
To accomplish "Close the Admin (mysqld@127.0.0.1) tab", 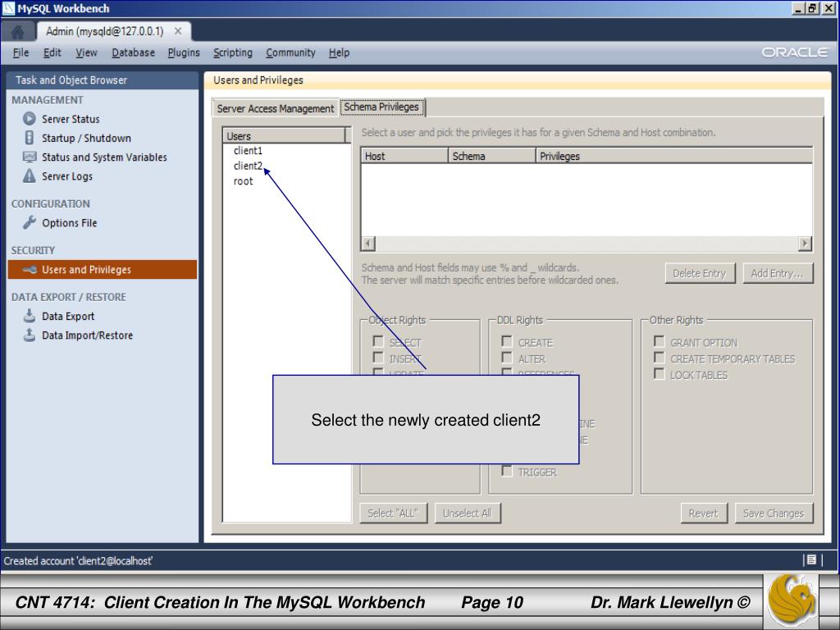I will point(178,31).
